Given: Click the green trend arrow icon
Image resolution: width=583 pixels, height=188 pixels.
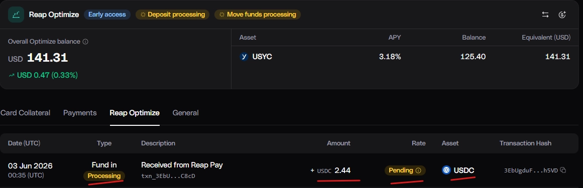Looking at the screenshot, I should [x=12, y=75].
